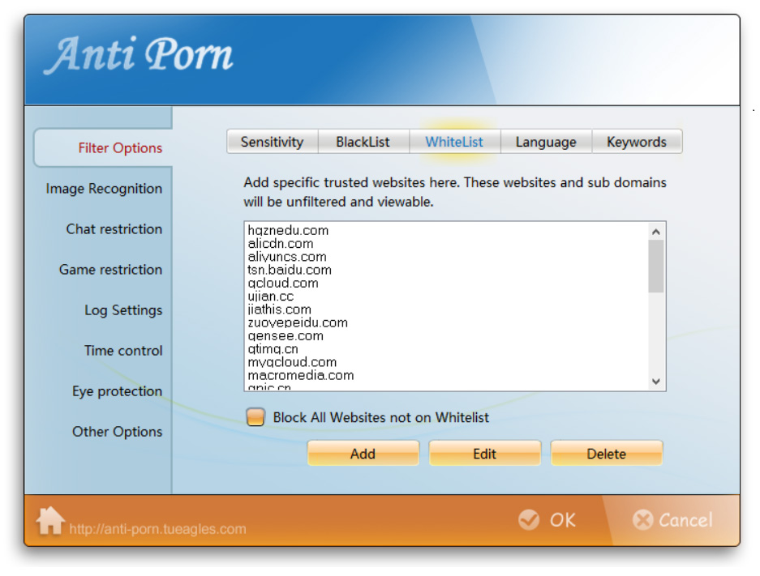This screenshot has width=760, height=576.
Task: Switch to the Sensitivity tab
Action: pos(272,142)
